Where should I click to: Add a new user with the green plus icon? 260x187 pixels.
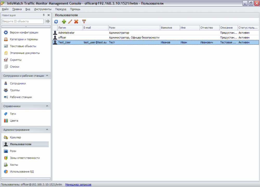click(64, 22)
